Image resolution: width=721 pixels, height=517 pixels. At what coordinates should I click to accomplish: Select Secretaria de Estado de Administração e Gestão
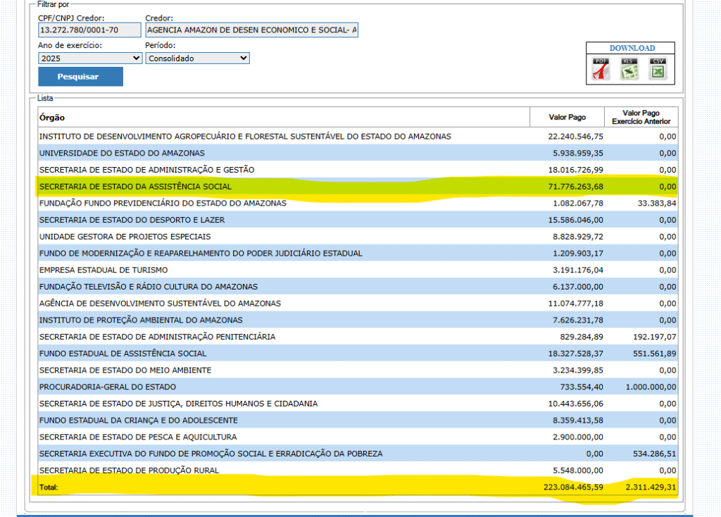click(358, 170)
